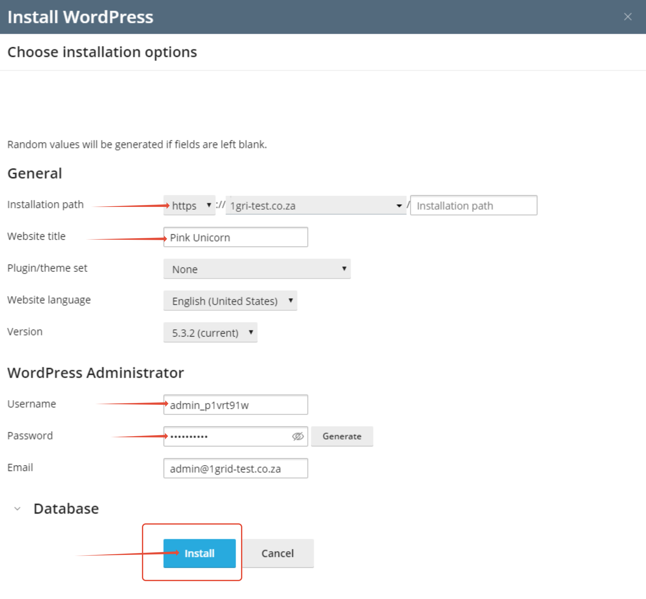Click the Username input field

click(x=236, y=405)
